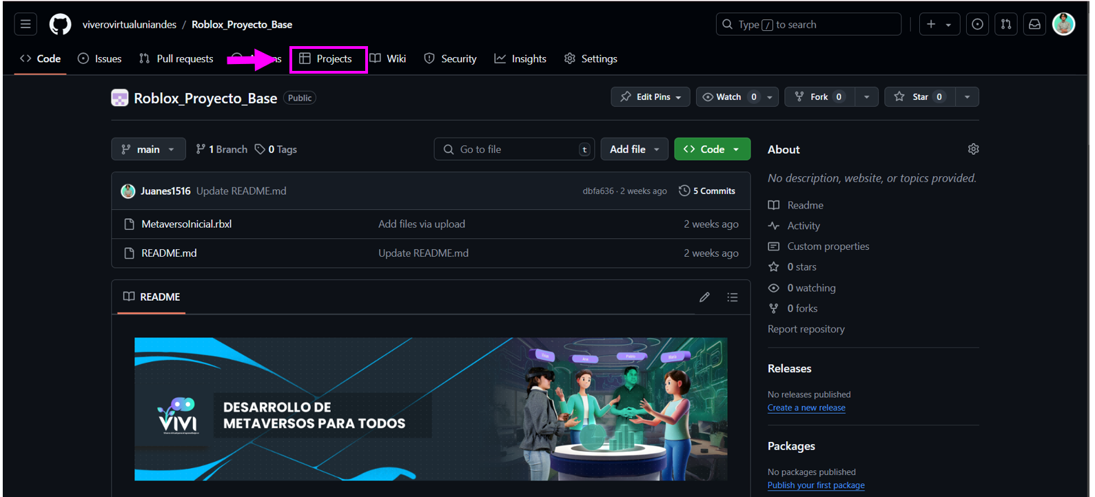Open the Pull requests tab
Viewport: 1095px width, 497px height.
pos(176,59)
